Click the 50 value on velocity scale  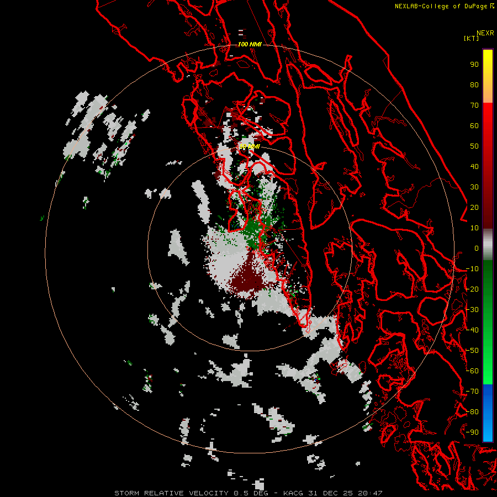point(474,146)
